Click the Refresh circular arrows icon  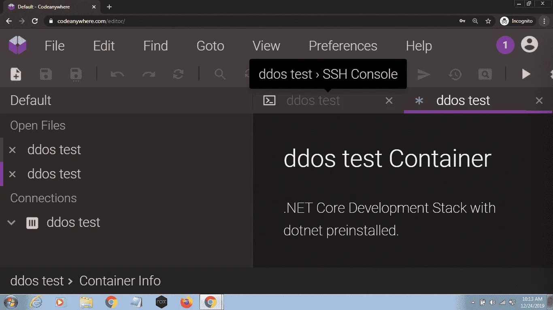pyautogui.click(x=178, y=74)
